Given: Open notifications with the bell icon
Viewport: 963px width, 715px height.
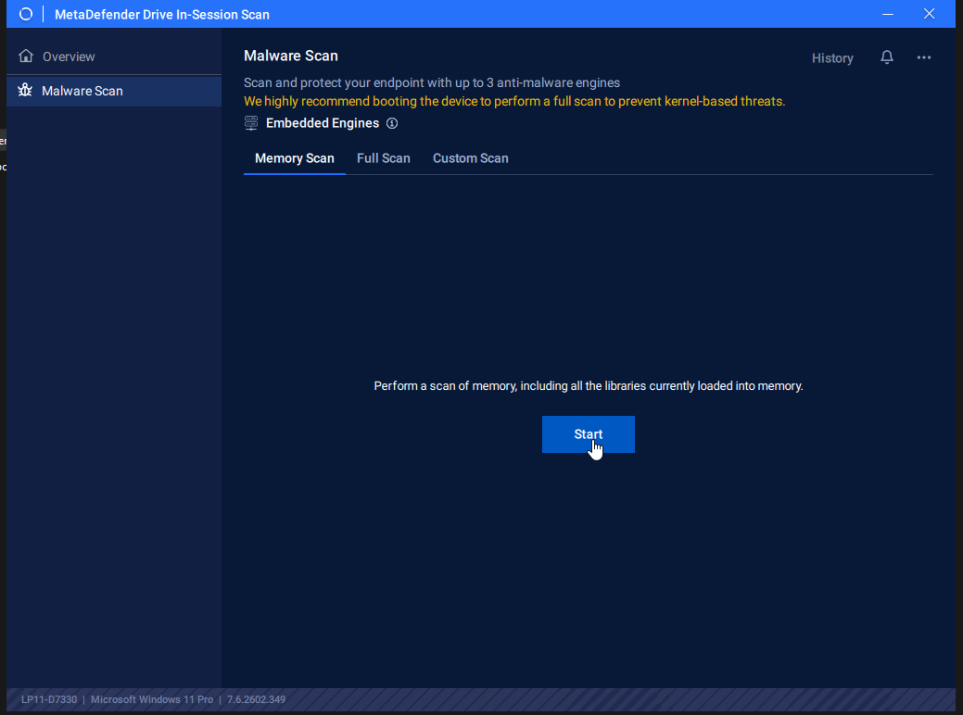Looking at the screenshot, I should [887, 57].
